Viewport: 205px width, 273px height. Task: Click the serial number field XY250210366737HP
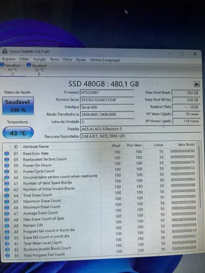tap(107, 100)
